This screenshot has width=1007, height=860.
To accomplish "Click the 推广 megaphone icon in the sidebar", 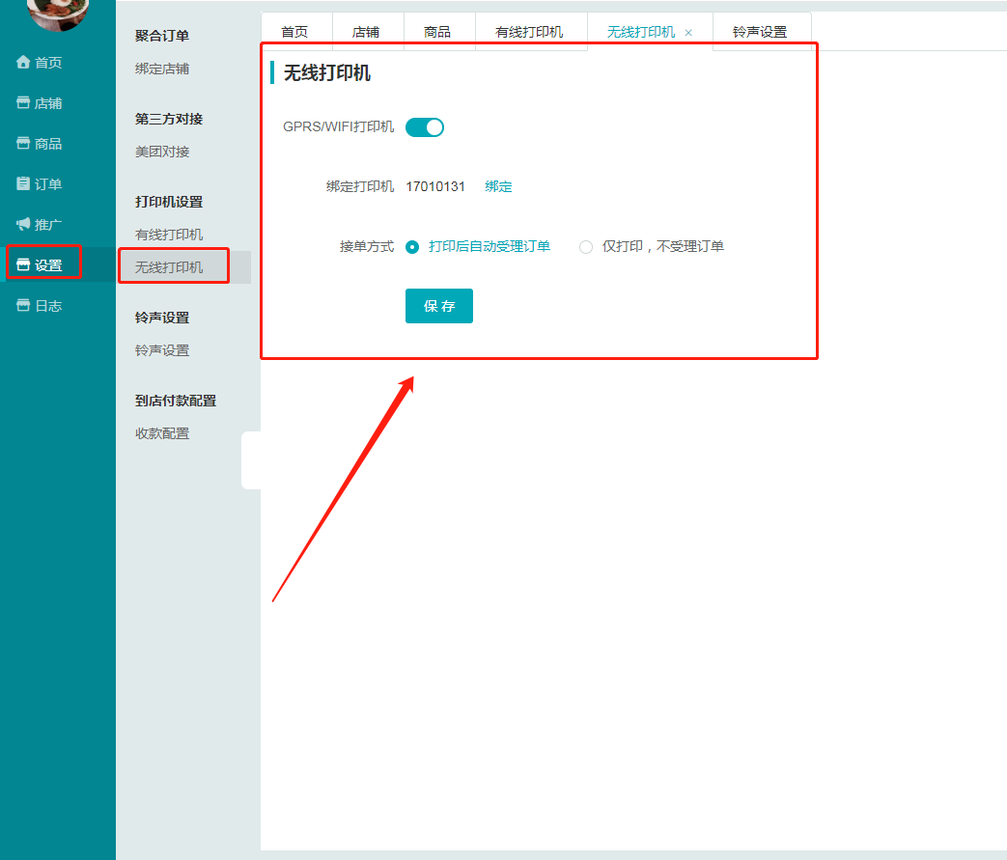I will click(23, 224).
